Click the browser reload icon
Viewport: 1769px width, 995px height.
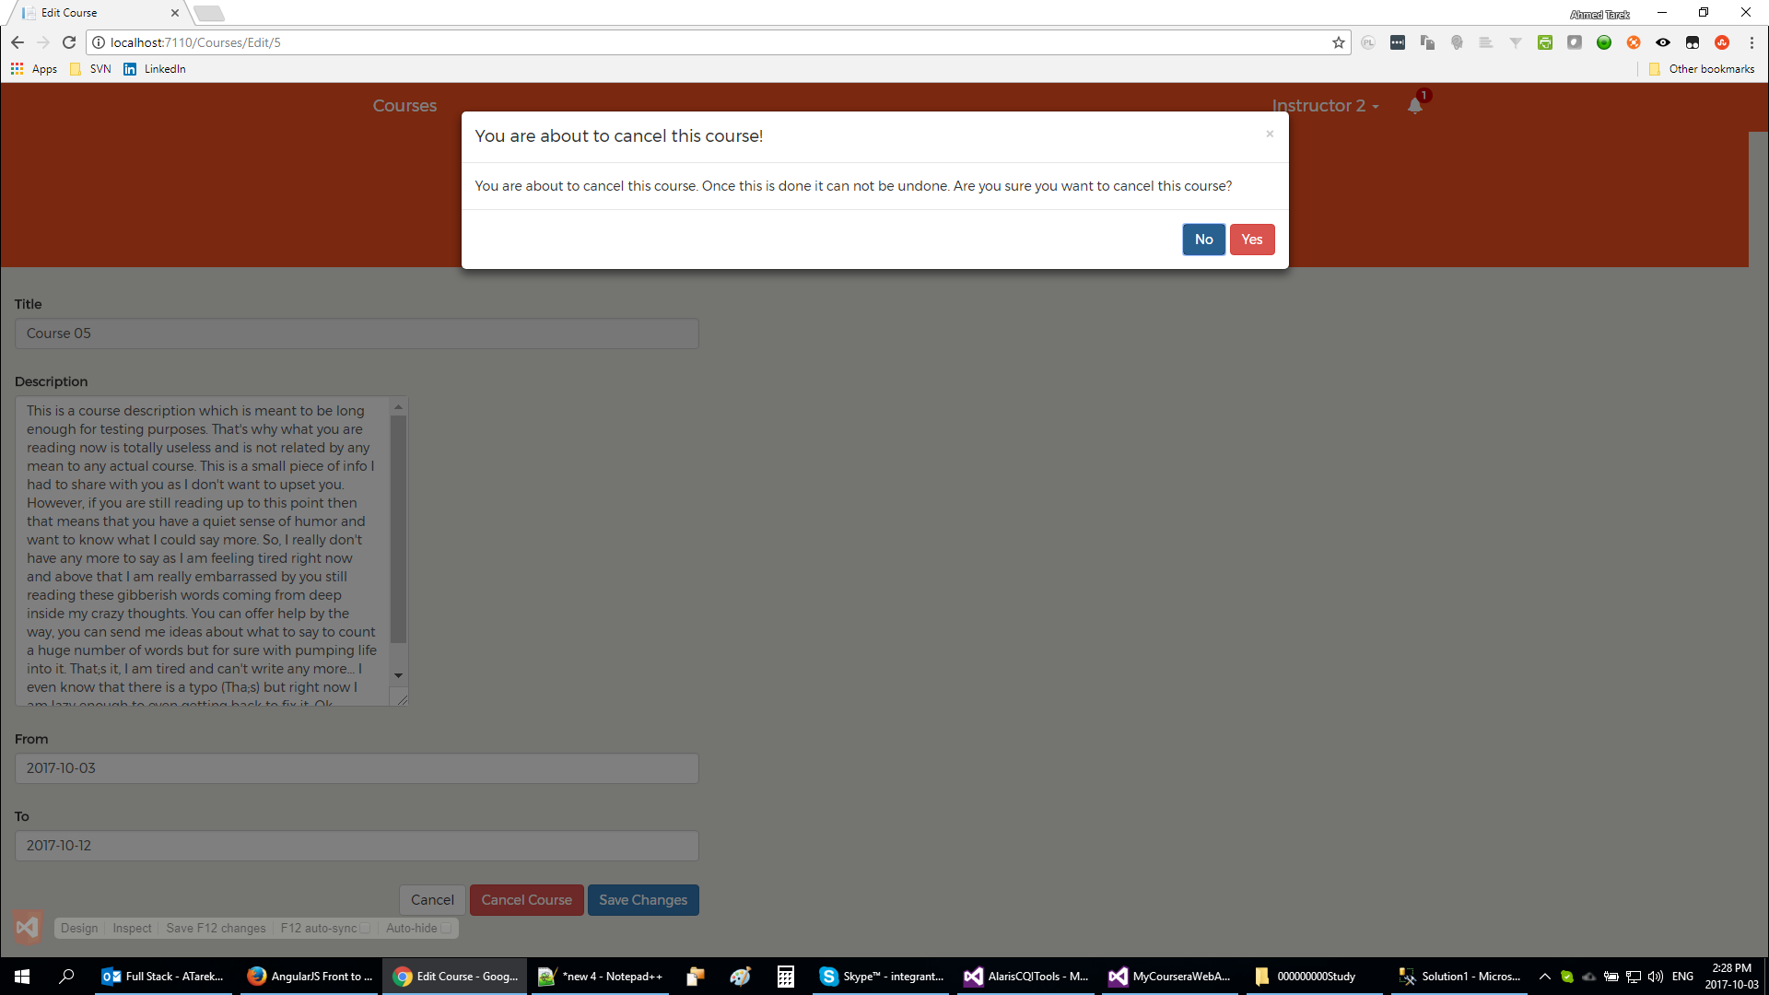pyautogui.click(x=69, y=42)
